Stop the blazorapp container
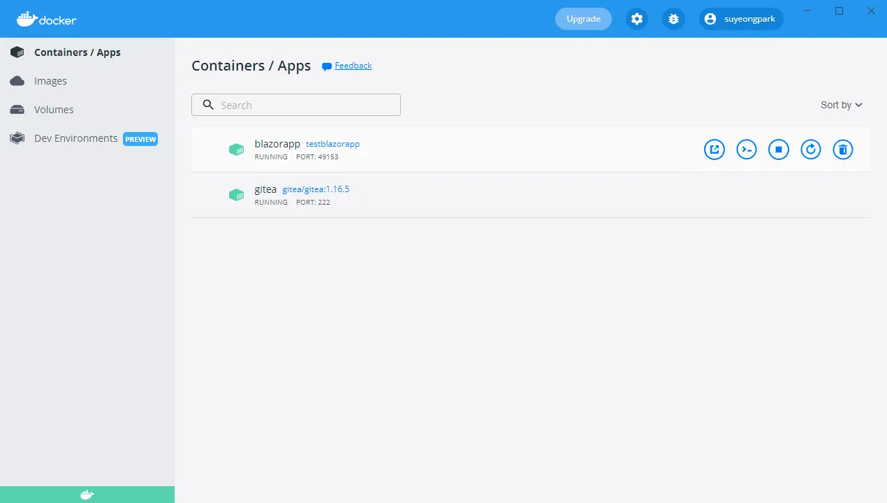The width and height of the screenshot is (887, 503). click(x=779, y=150)
